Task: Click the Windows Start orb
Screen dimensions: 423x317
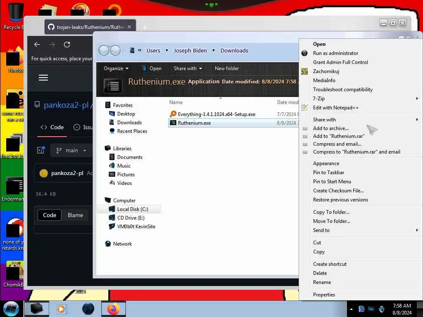Action: pos(11,309)
